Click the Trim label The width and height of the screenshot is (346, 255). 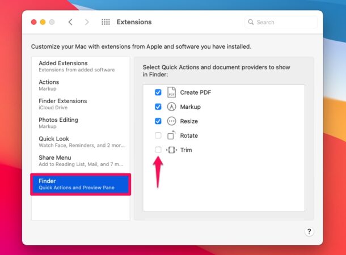[186, 150]
